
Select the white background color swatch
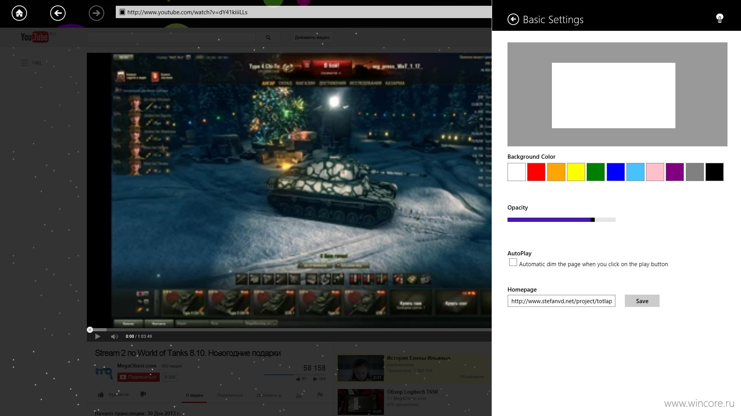tap(516, 172)
